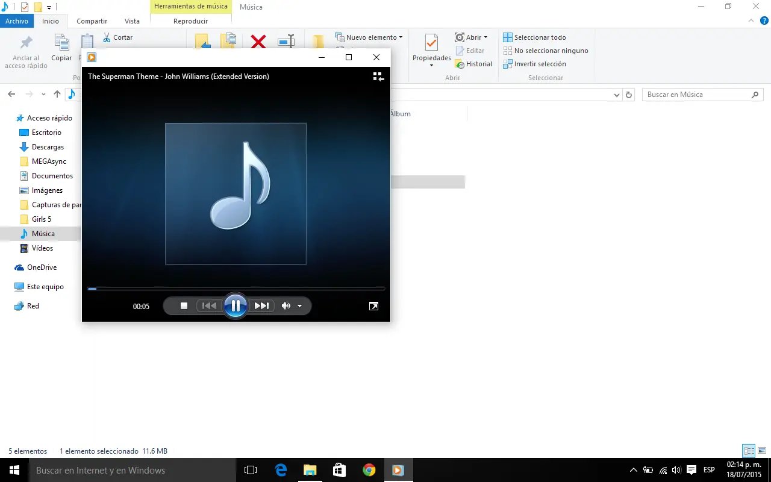
Task: Click the red Eliminar X icon
Action: [x=258, y=42]
